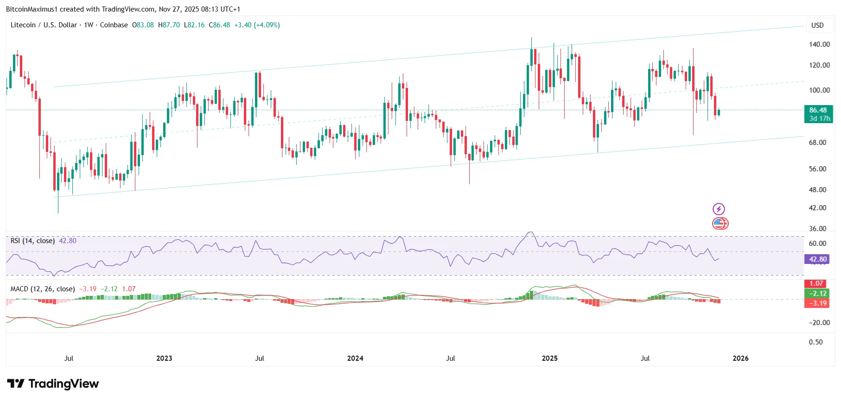Click the 60.00 RSI axis label
This screenshot has height=401, width=841.
pyautogui.click(x=817, y=244)
